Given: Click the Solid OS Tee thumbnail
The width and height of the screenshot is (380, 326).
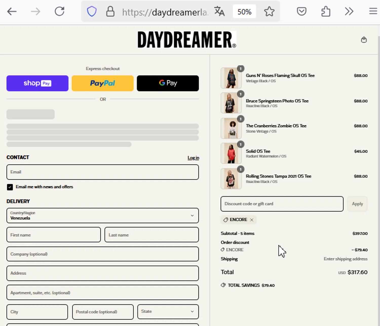Looking at the screenshot, I should coord(231,153).
